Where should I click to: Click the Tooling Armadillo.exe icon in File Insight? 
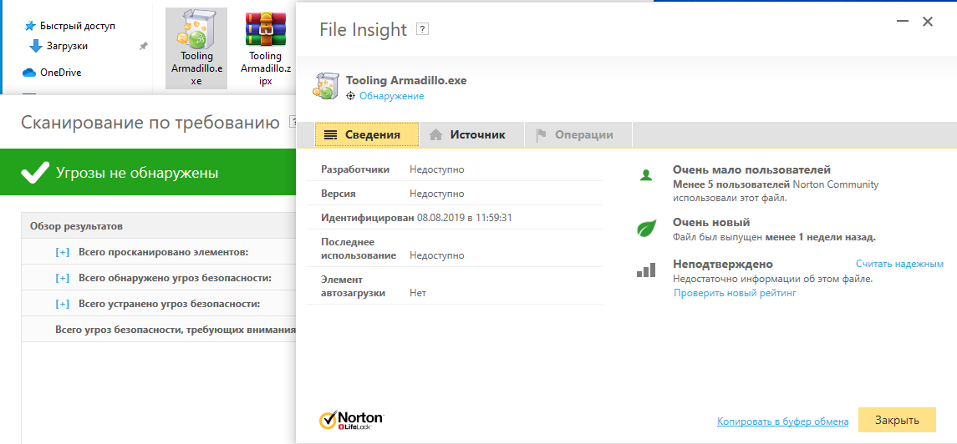[x=327, y=86]
